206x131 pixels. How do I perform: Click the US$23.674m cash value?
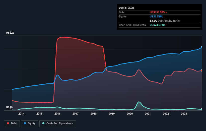[158, 25]
